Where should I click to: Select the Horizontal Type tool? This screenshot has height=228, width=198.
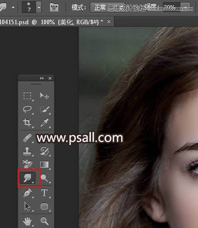pos(44,192)
